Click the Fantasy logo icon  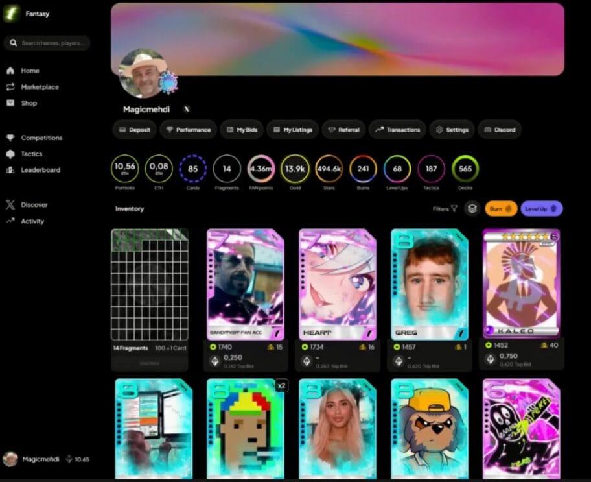[x=12, y=14]
